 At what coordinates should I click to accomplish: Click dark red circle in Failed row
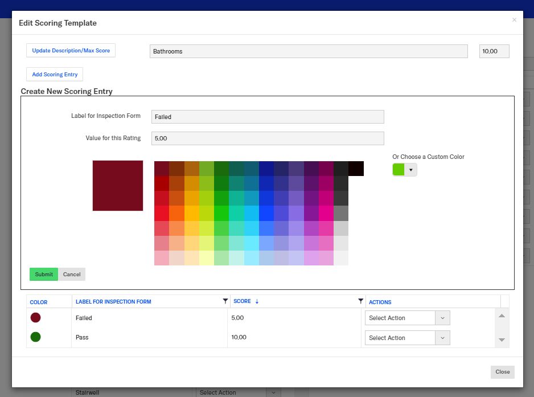point(35,318)
